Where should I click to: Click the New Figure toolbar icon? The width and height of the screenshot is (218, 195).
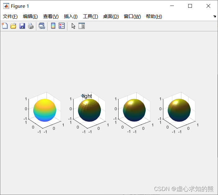(5, 26)
